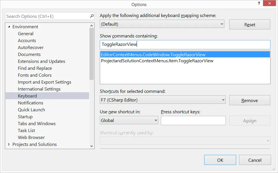The width and height of the screenshot is (278, 173).
Task: Click the Search Options text box
Action: (48, 16)
